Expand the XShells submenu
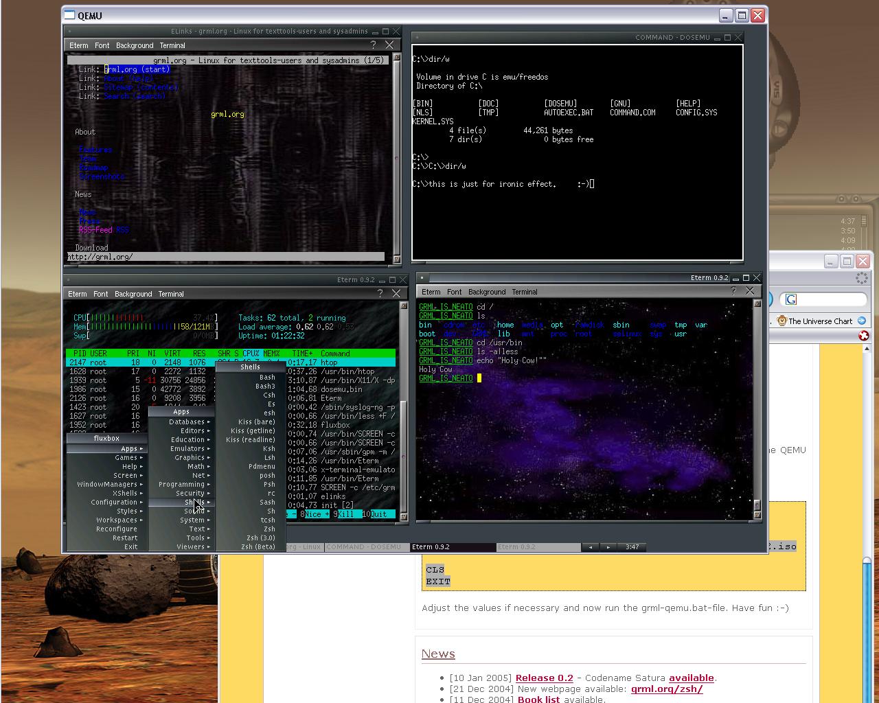Viewport: 879px width, 703px height. 107,493
